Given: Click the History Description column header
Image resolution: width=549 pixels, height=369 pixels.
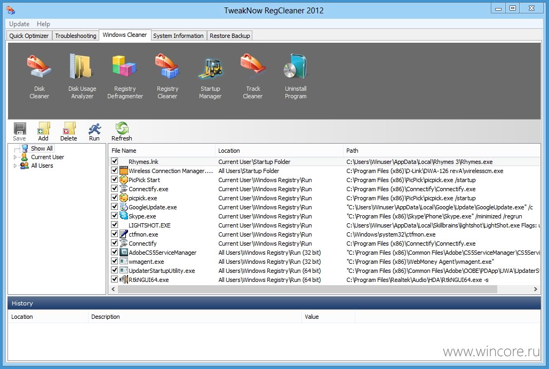Looking at the screenshot, I should [195, 317].
